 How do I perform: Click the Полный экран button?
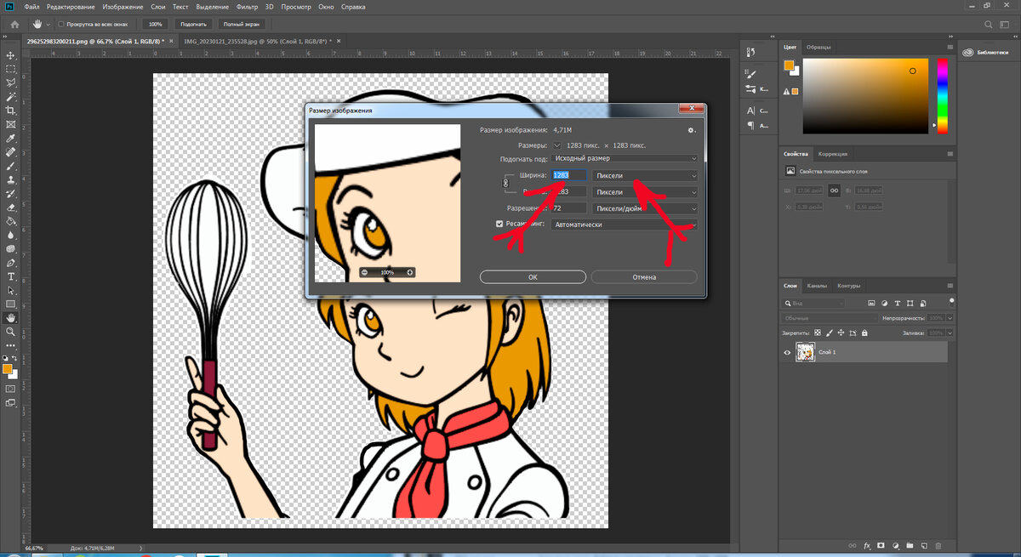click(x=241, y=25)
